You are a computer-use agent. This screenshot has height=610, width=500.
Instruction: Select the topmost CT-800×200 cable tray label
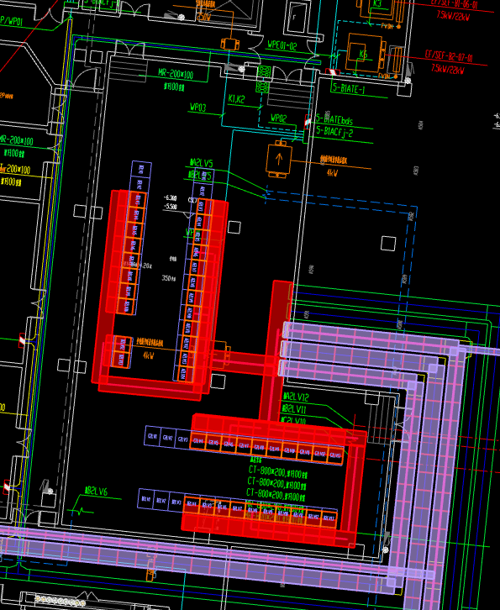coord(278,473)
